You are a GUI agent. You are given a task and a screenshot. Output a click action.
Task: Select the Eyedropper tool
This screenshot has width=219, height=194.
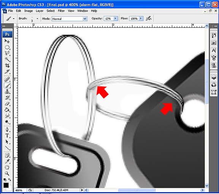click(x=7, y=161)
